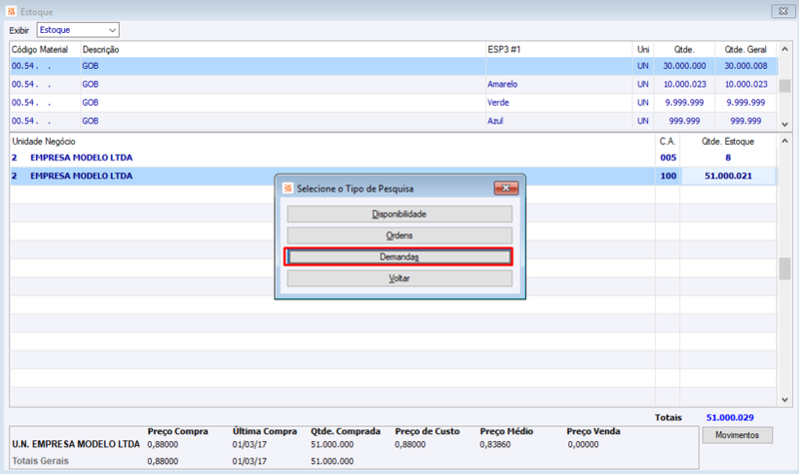This screenshot has width=799, height=474.
Task: Select EMPRESA MODELO LTDA row with C.A. 100
Action: [x=394, y=177]
